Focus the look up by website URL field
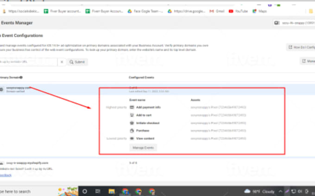The height and width of the screenshot is (196, 315). click(x=28, y=62)
